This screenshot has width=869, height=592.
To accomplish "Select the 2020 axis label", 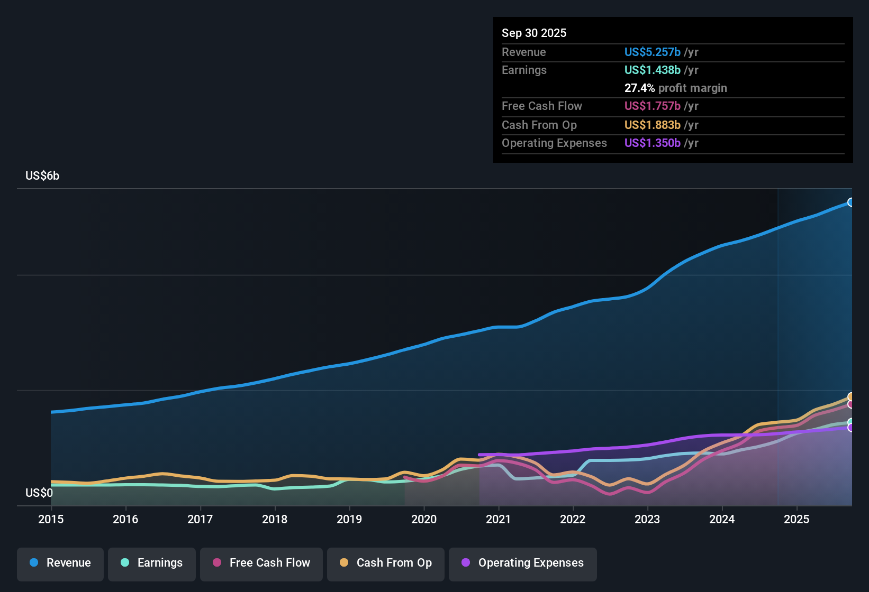I will (424, 520).
